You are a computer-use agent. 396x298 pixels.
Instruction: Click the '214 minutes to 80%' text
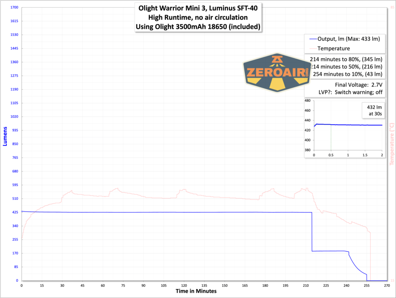pos(347,59)
